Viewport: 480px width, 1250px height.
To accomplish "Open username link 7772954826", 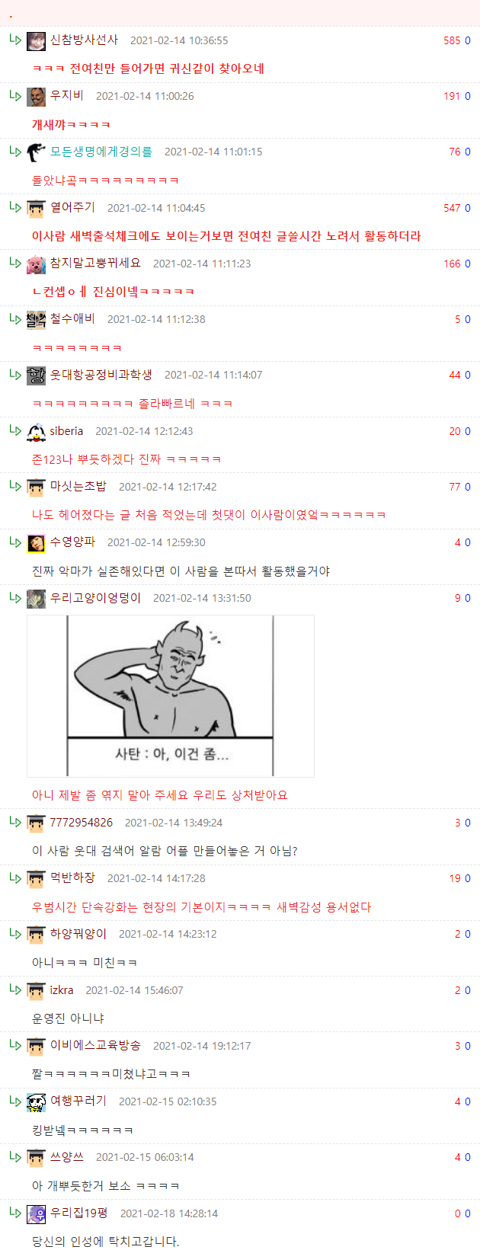I will 82,823.
